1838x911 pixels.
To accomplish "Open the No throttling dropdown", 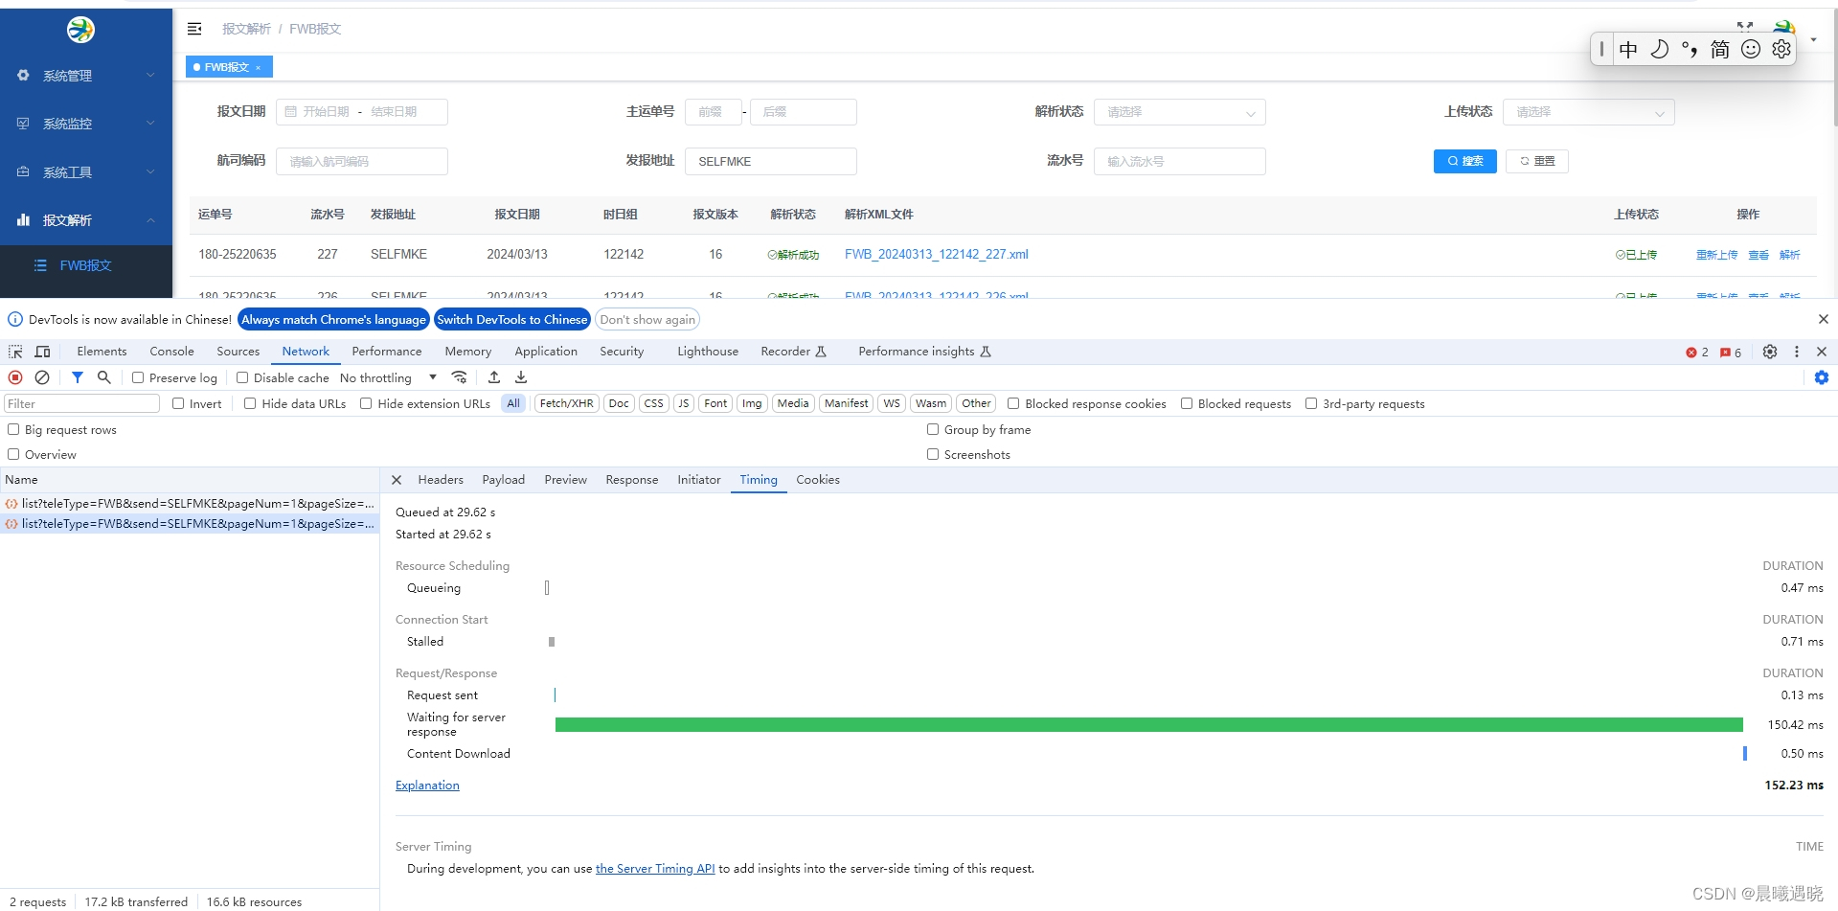I will (388, 377).
